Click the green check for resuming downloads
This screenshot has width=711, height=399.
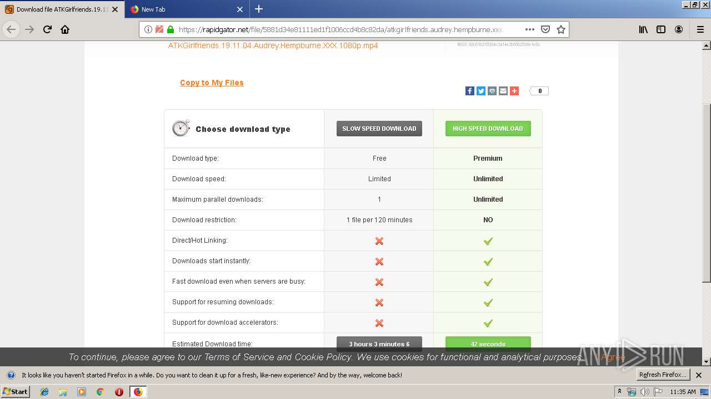coord(488,303)
